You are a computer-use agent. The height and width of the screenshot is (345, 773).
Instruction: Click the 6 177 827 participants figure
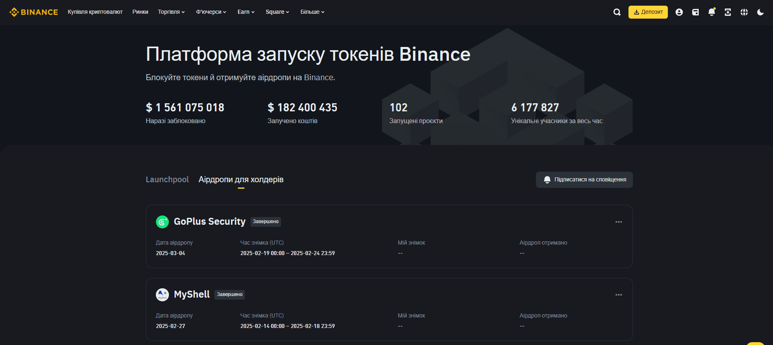[535, 107]
